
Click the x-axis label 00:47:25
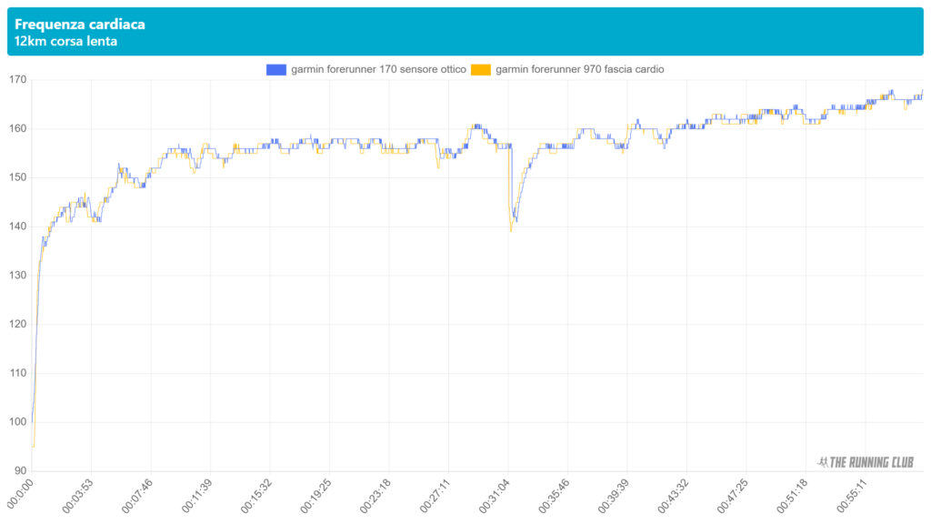pyautogui.click(x=733, y=496)
